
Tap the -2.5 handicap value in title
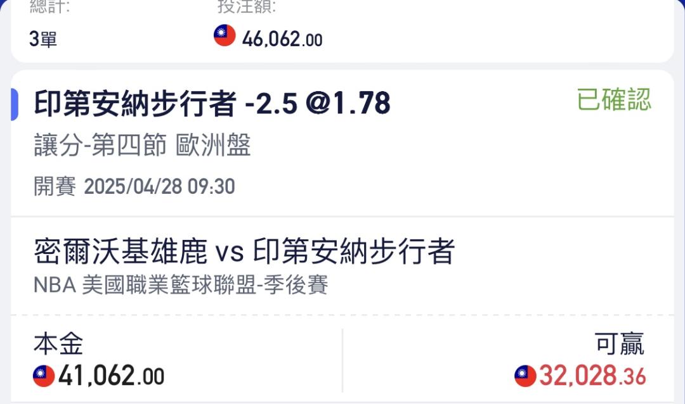271,104
